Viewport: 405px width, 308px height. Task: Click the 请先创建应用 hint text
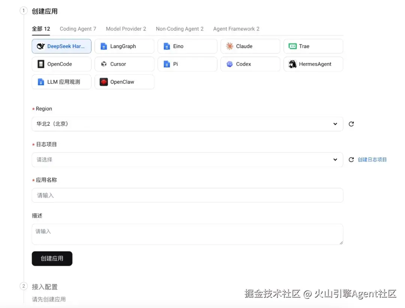(x=48, y=299)
